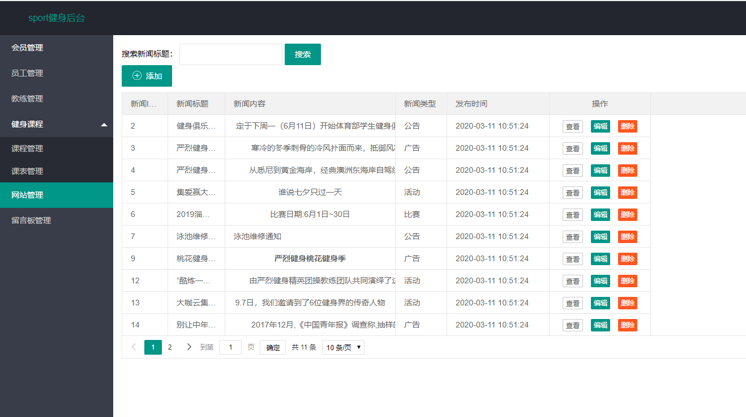Delete news row with ID 9
This screenshot has height=417, width=746.
(x=628, y=259)
